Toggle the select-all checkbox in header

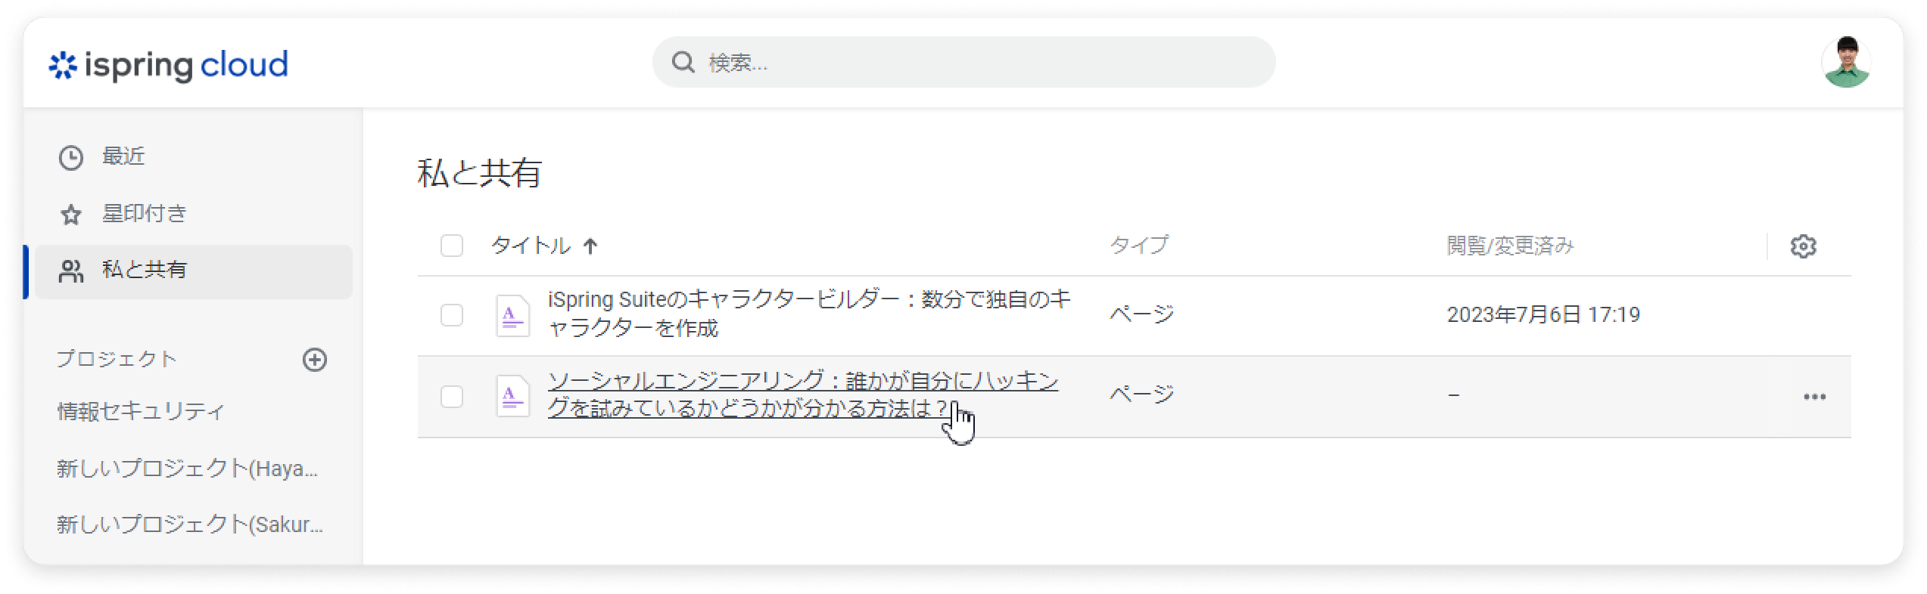coord(452,246)
